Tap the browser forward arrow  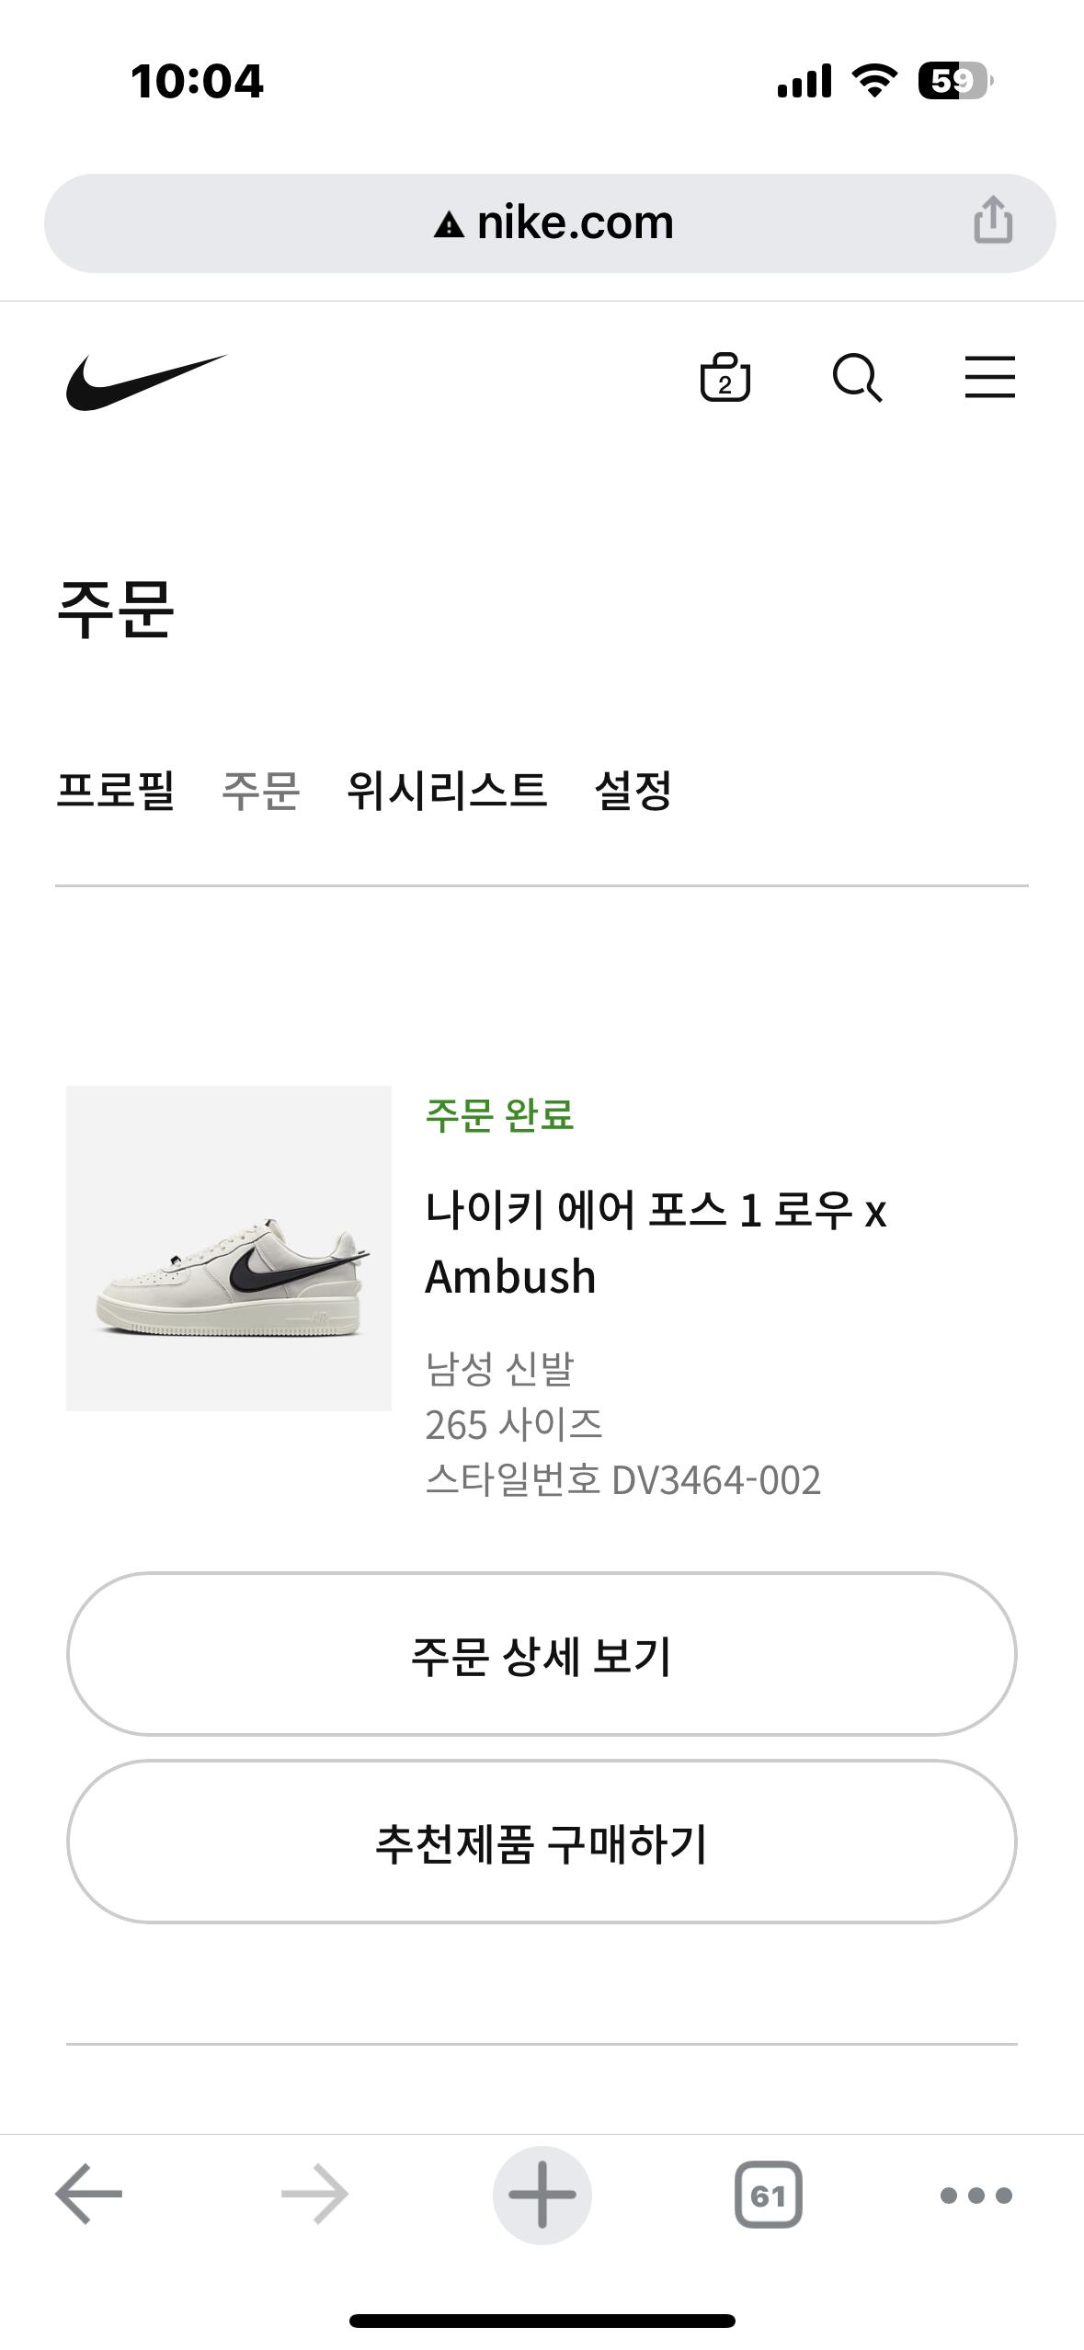pos(314,2194)
